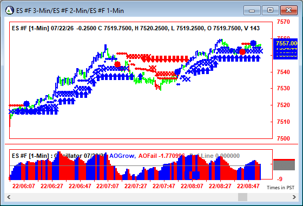
Task: Click the 22/07:27 time axis label
Action: tap(136, 186)
